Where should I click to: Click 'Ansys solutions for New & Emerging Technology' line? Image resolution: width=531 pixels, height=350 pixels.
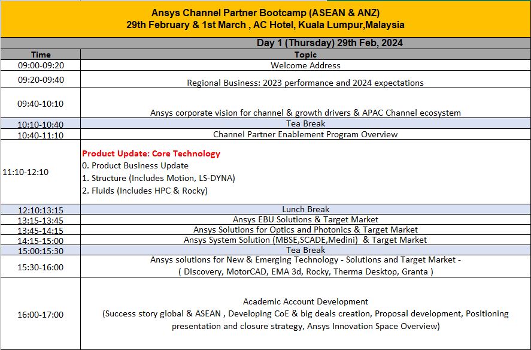pyautogui.click(x=305, y=260)
